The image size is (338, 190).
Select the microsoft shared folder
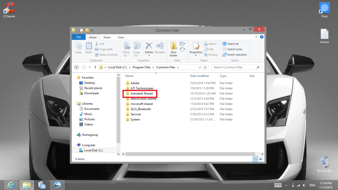[x=139, y=104]
